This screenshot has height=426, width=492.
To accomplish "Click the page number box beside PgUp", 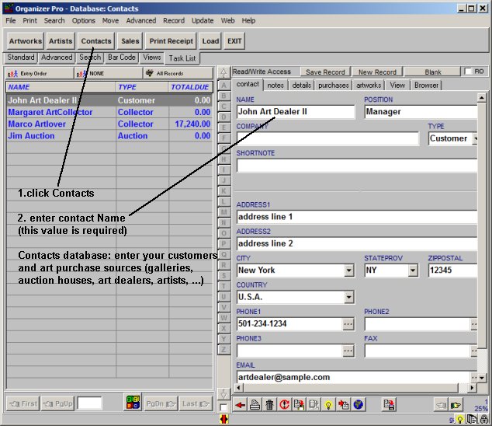I will pos(89,403).
